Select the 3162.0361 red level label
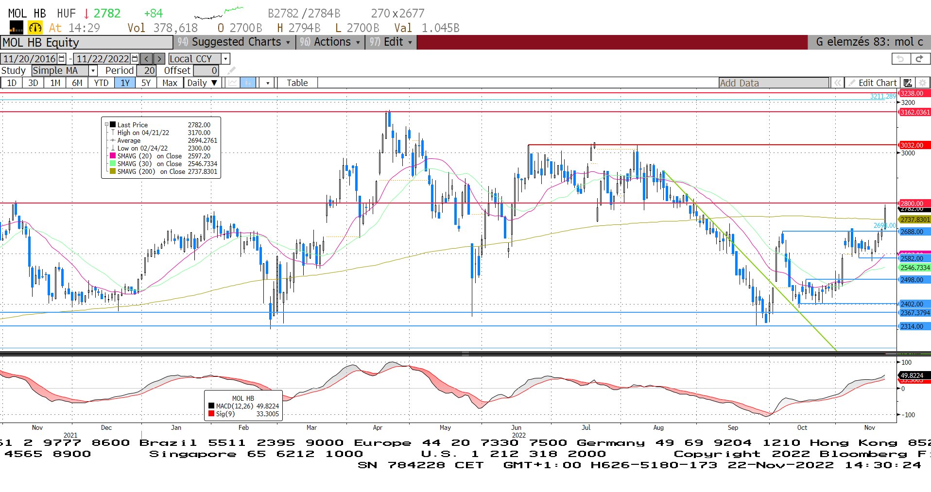Viewport: 931px width, 492px height. coord(914,112)
